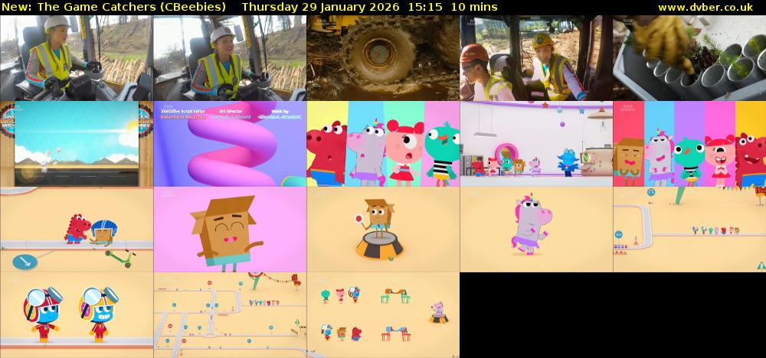Open the www.dvber.co.uk link
Viewport: 766px width, 358px height.
[705, 7]
